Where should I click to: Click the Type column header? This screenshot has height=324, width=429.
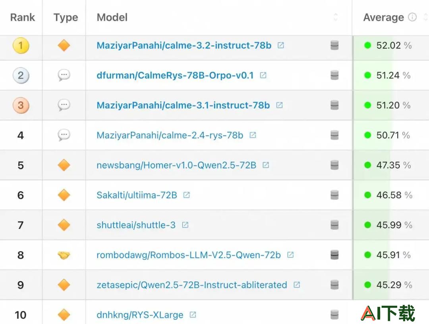(x=66, y=18)
